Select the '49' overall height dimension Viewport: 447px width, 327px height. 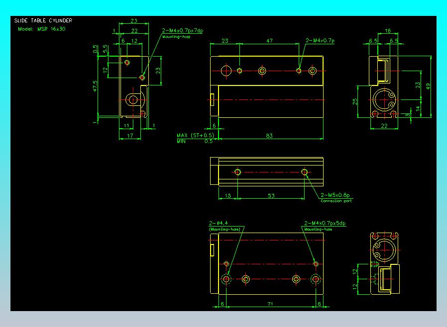click(428, 86)
